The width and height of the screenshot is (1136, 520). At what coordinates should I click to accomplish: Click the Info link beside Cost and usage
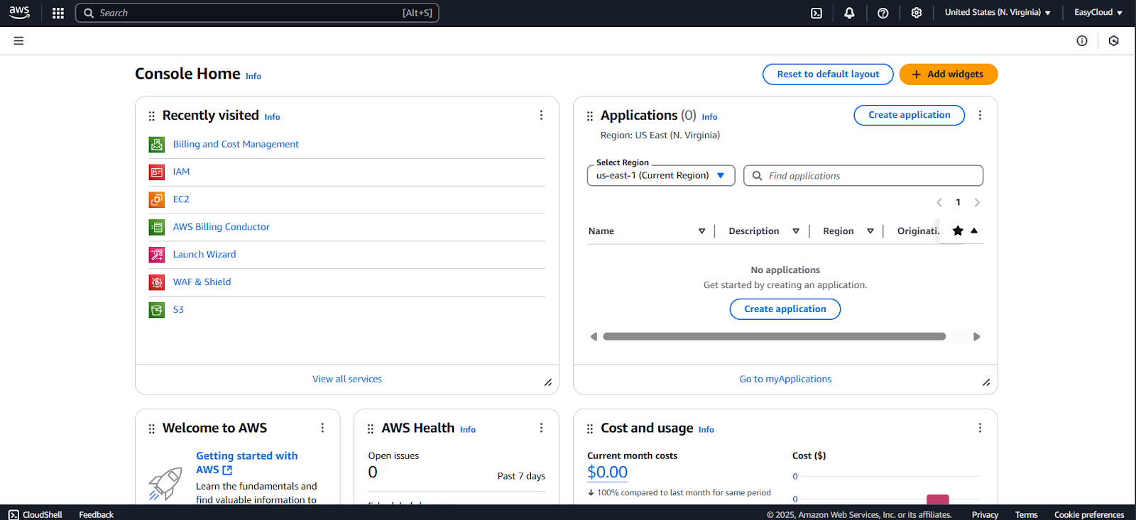[706, 430]
